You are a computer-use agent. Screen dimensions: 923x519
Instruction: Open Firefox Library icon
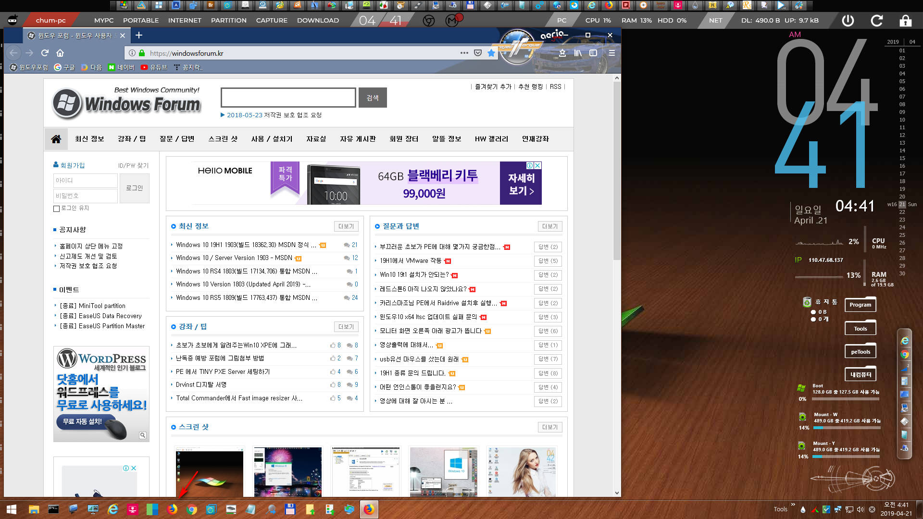point(577,53)
